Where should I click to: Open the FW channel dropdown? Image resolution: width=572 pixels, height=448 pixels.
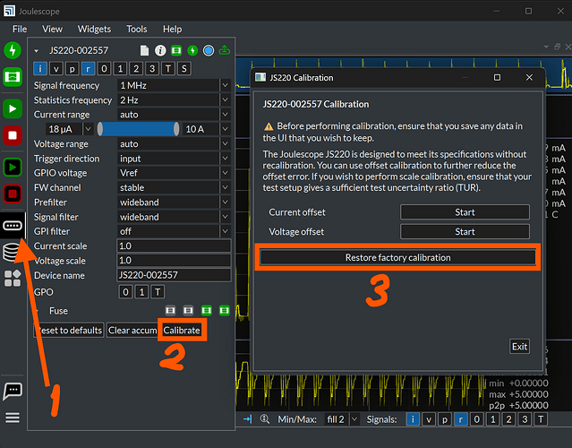(x=174, y=187)
